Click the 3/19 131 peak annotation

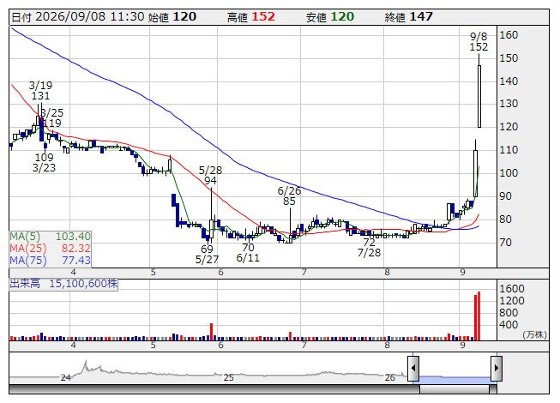pos(40,91)
